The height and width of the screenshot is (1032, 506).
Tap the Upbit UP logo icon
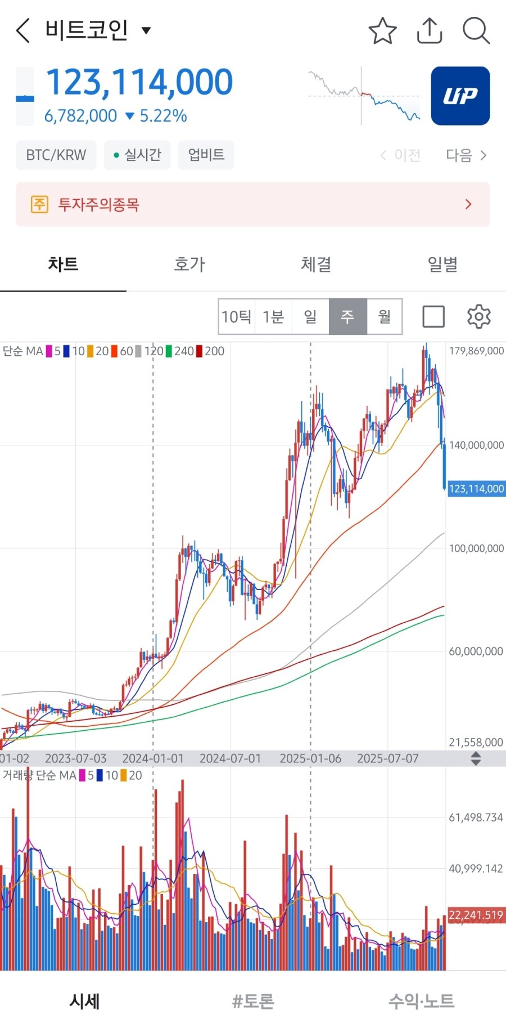tap(460, 96)
